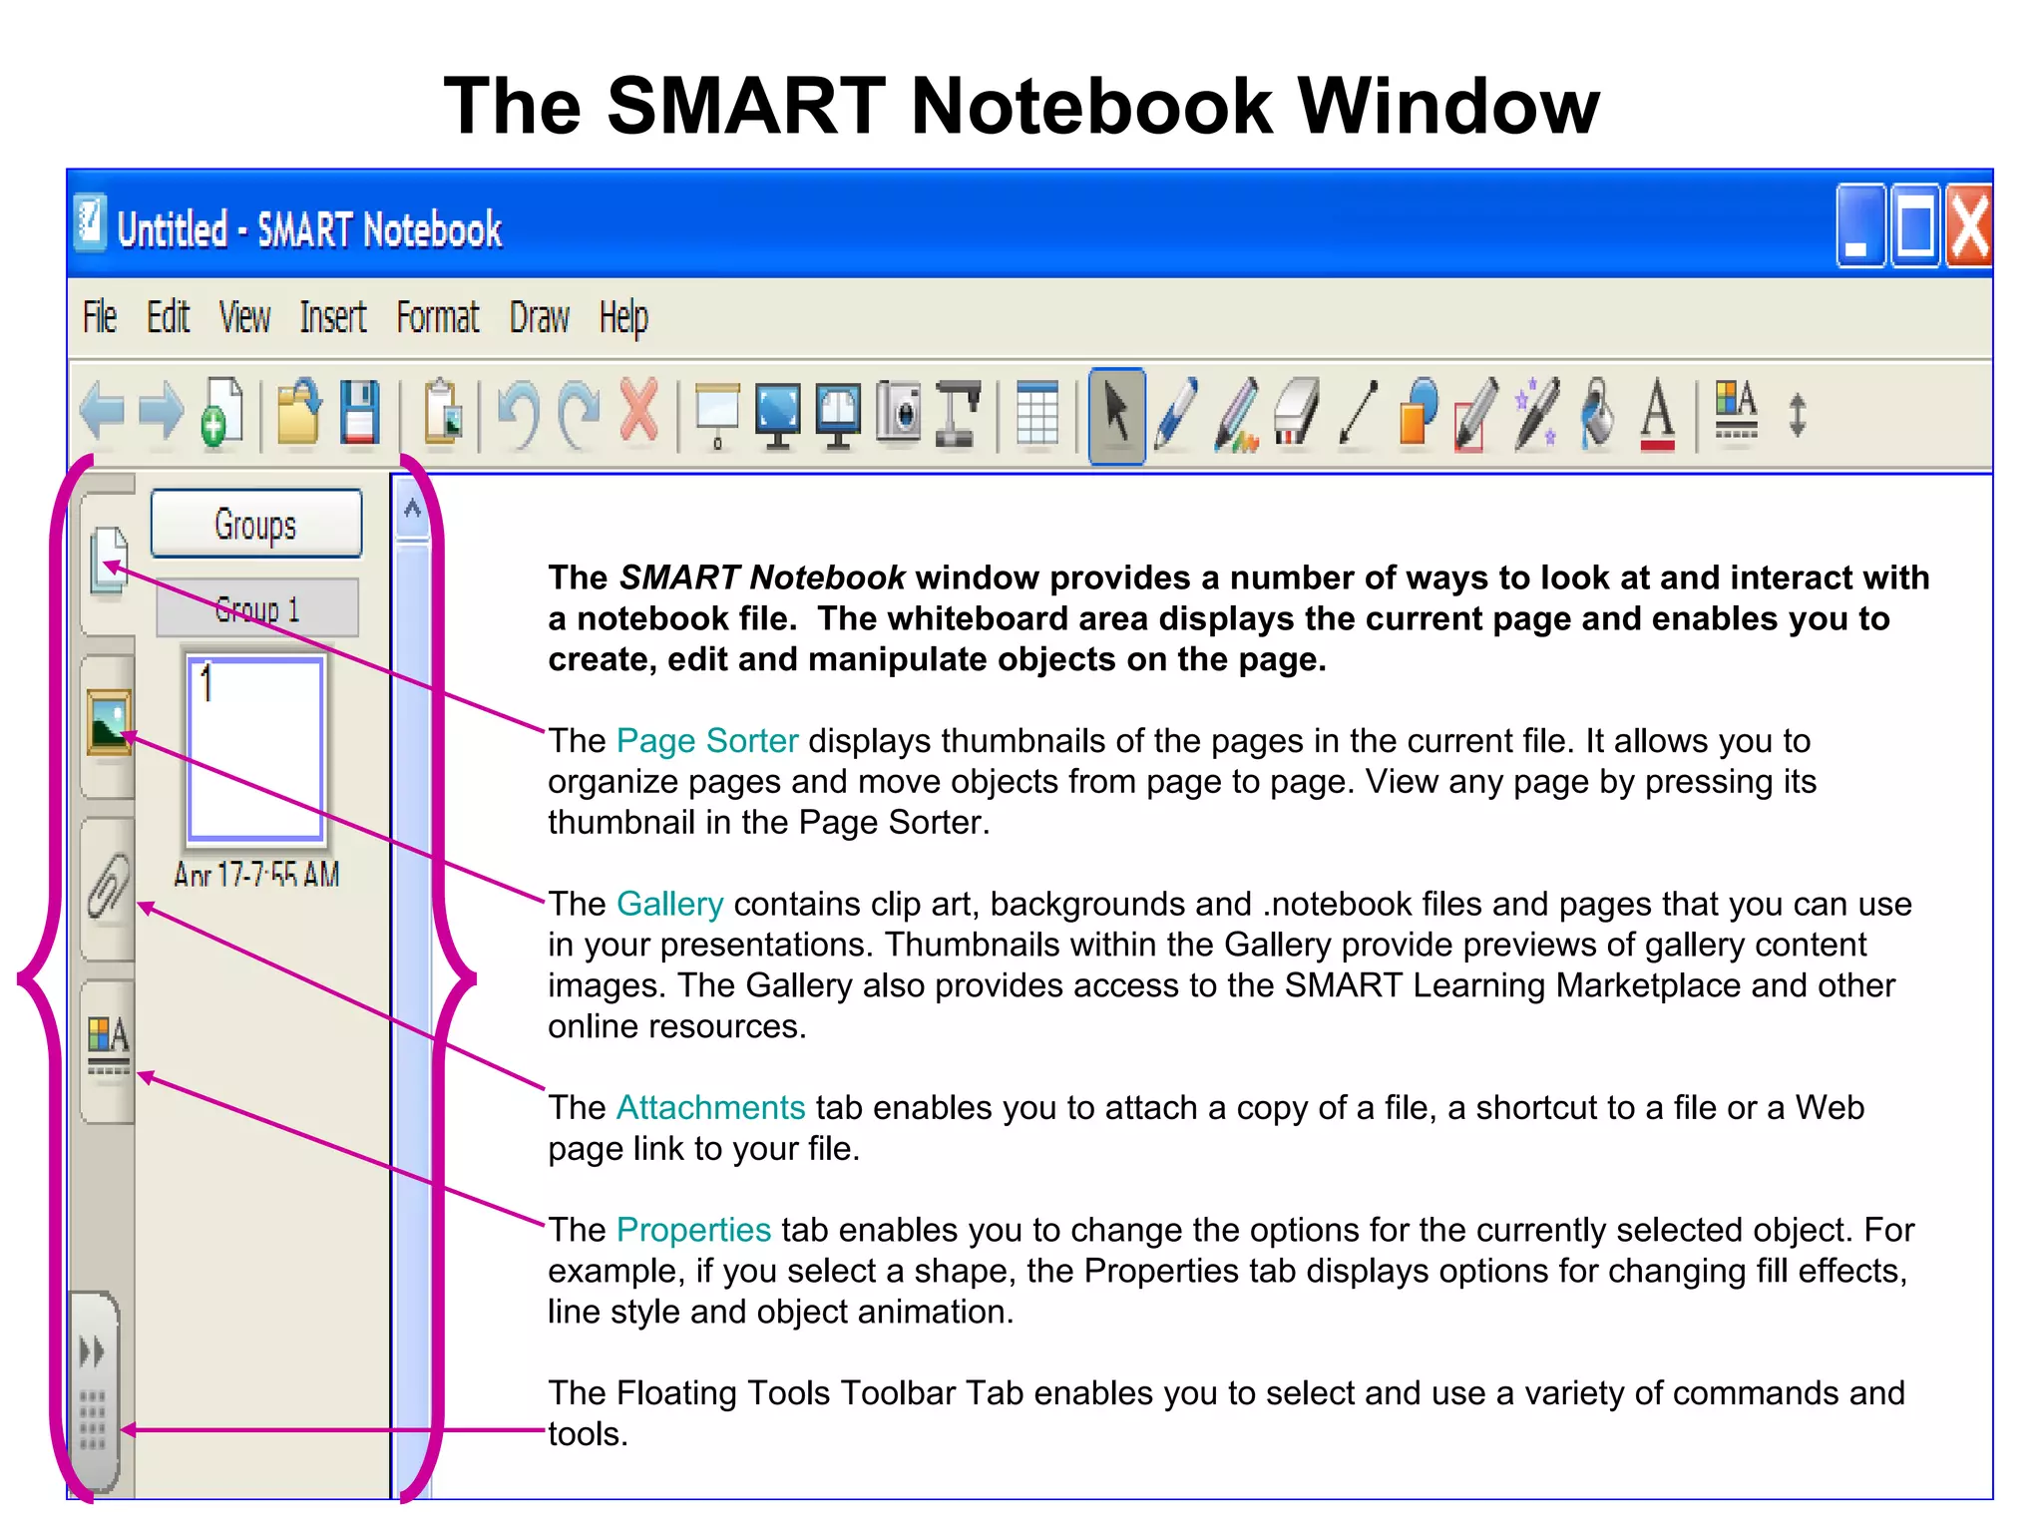The image size is (2043, 1532).
Task: Close the SMART Notebook window
Action: (x=1969, y=225)
